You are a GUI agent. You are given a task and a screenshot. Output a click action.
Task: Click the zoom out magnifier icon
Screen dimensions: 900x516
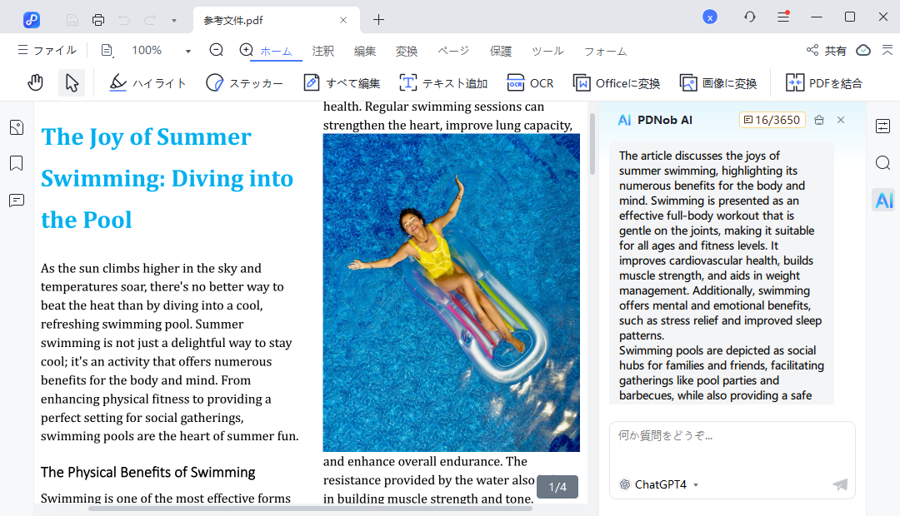point(217,50)
